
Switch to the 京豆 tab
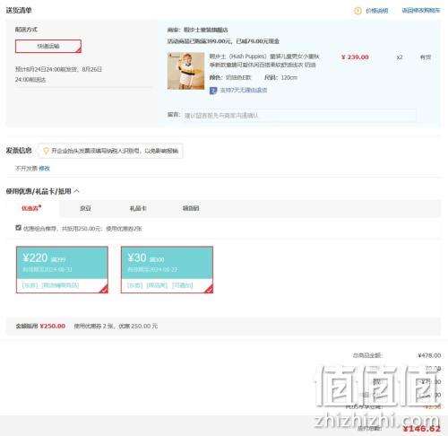point(85,208)
